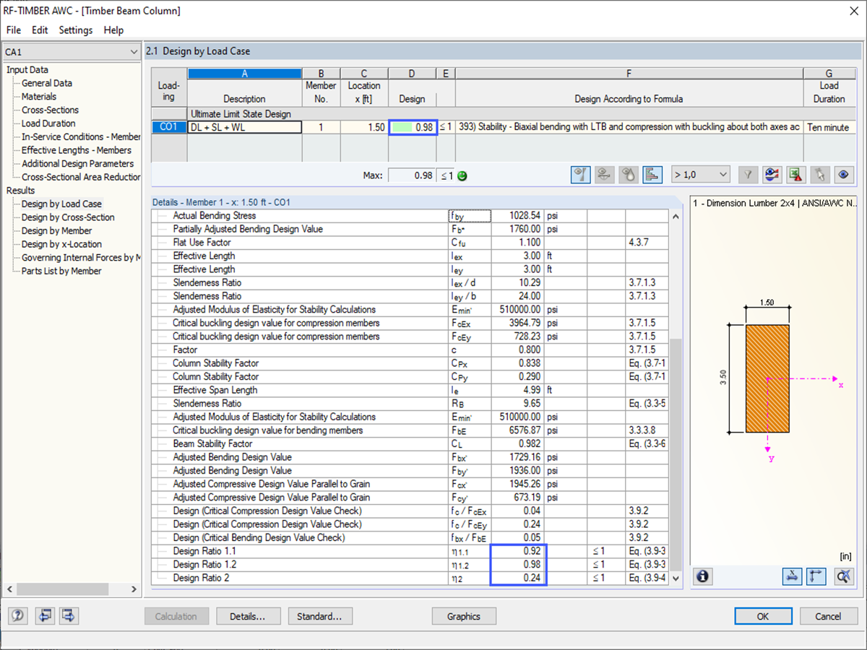Open the > 1,0 ratio filter dropdown

[x=700, y=174]
